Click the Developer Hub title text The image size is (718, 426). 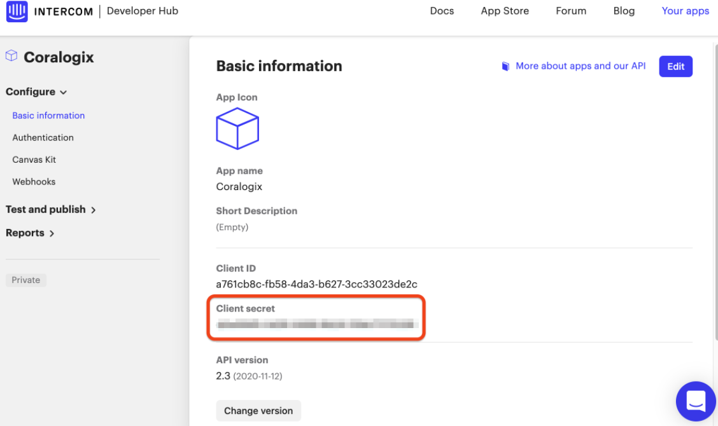tap(143, 11)
